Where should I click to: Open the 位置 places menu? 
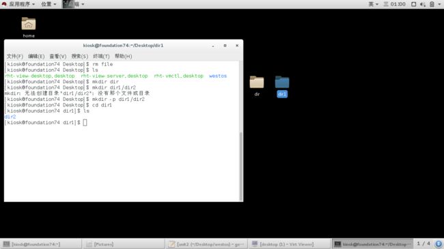coord(48,4)
